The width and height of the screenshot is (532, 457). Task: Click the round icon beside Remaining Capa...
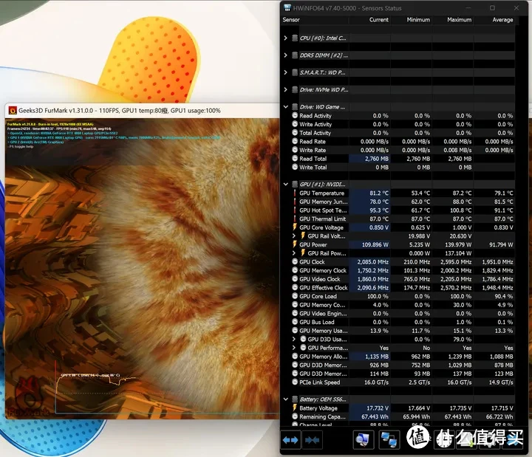pos(295,416)
